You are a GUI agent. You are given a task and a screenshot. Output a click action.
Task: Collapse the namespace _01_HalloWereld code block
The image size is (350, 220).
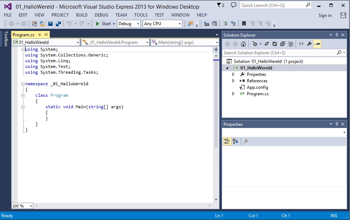(x=23, y=84)
